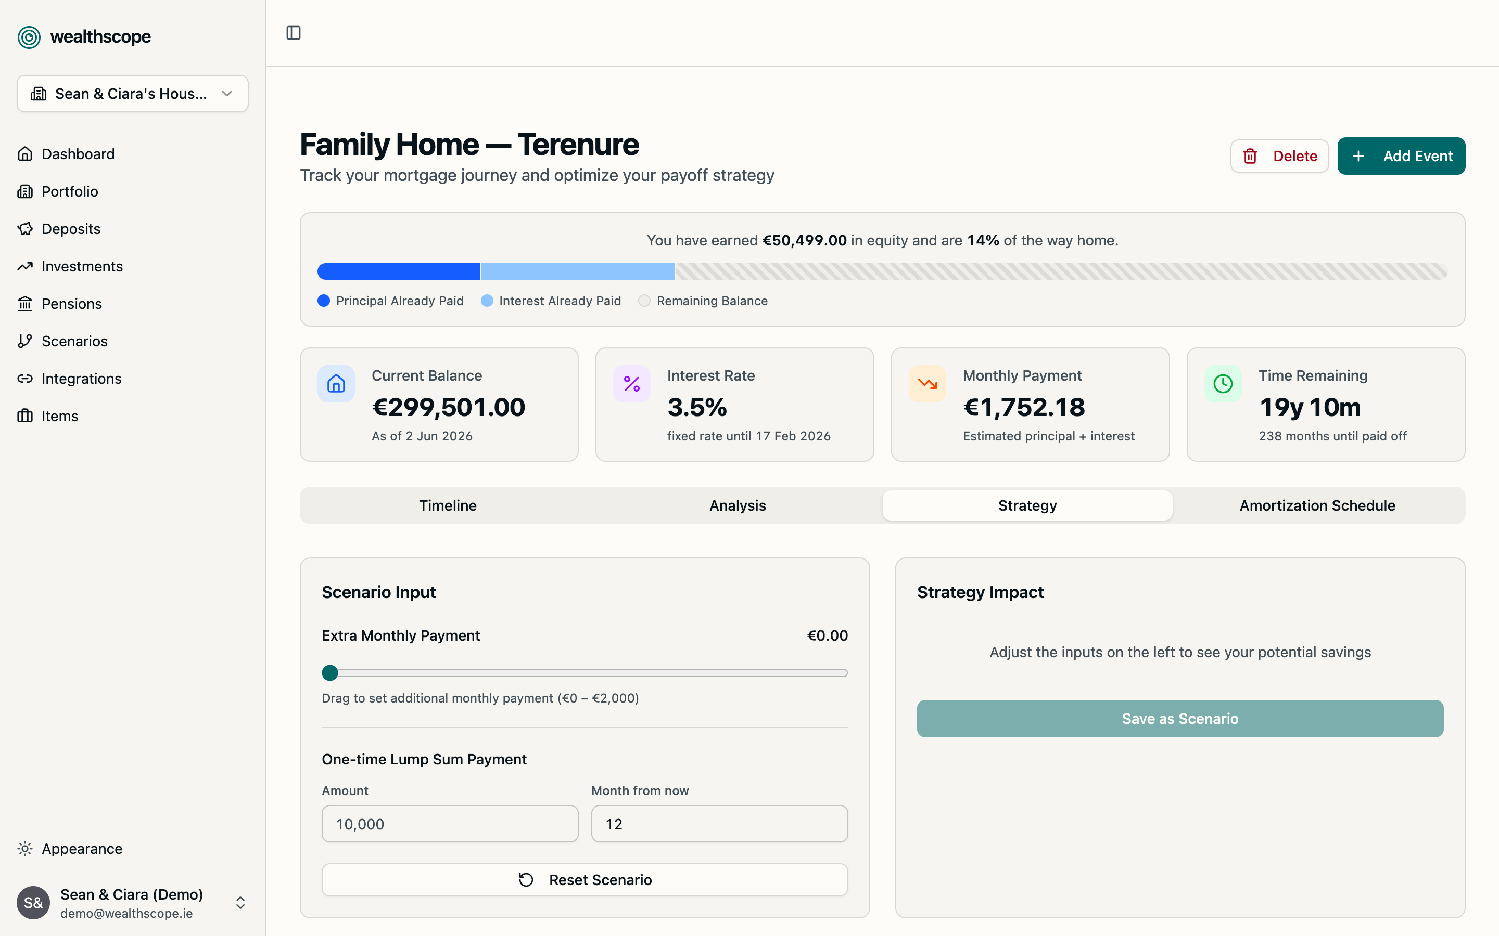Toggle the sidebar panel icon
Image resolution: width=1499 pixels, height=936 pixels.
pyautogui.click(x=294, y=33)
